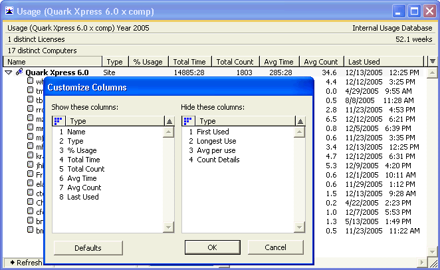Viewport: 440px width, 270px height.
Task: Sort by the % Usage column header
Action: (148, 61)
